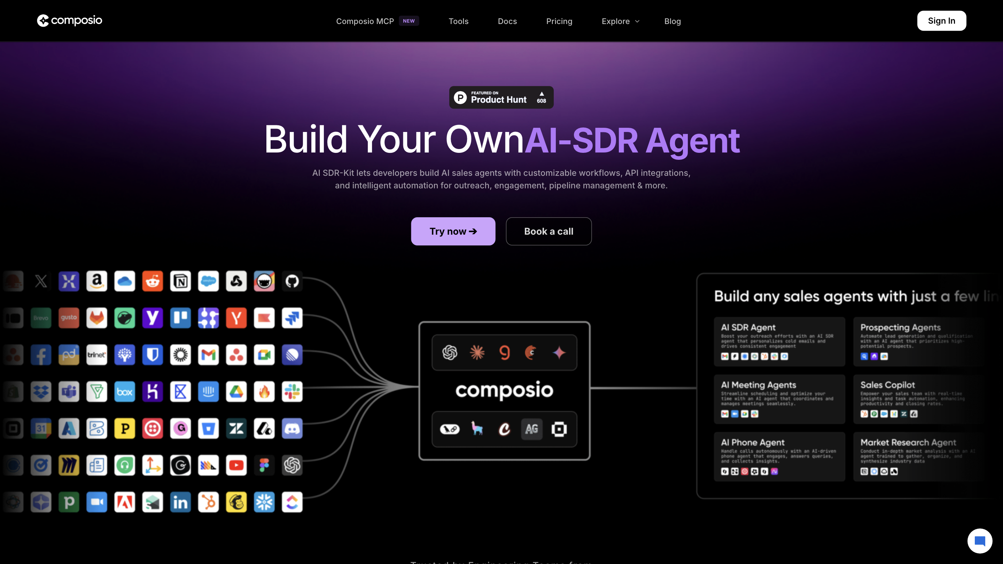Select the GitHub integration icon
This screenshot has width=1003, height=564.
(292, 281)
